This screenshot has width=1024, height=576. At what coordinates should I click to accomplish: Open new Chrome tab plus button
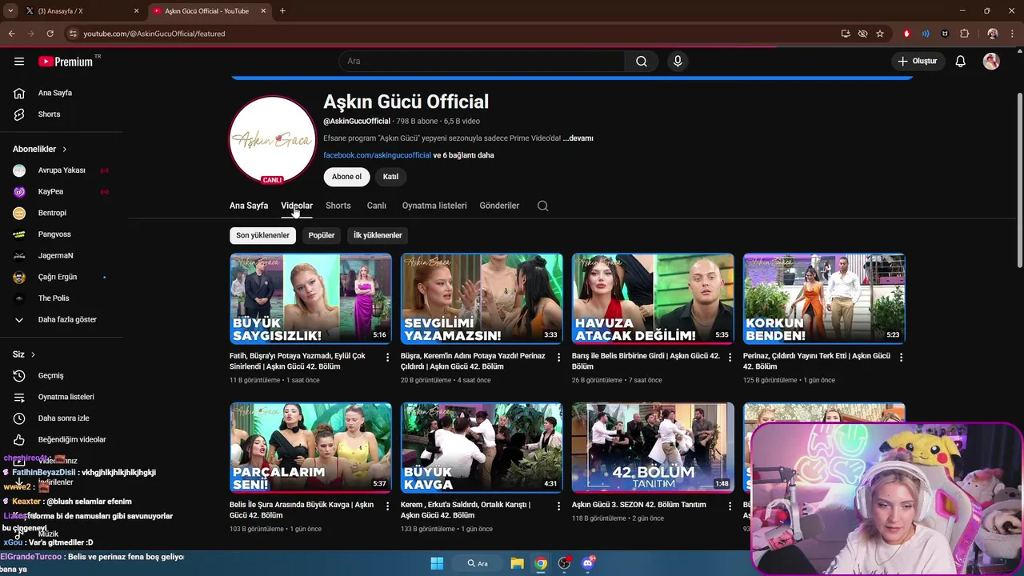pyautogui.click(x=282, y=11)
